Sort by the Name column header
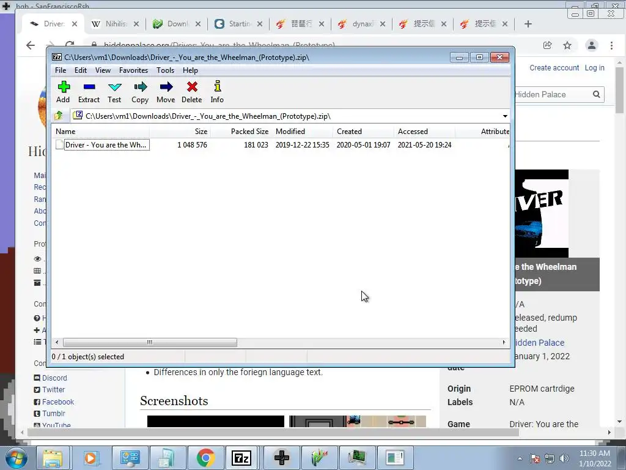626x470 pixels. pos(101,132)
